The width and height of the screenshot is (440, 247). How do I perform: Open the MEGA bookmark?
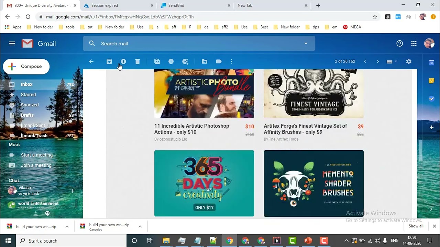coord(352,27)
